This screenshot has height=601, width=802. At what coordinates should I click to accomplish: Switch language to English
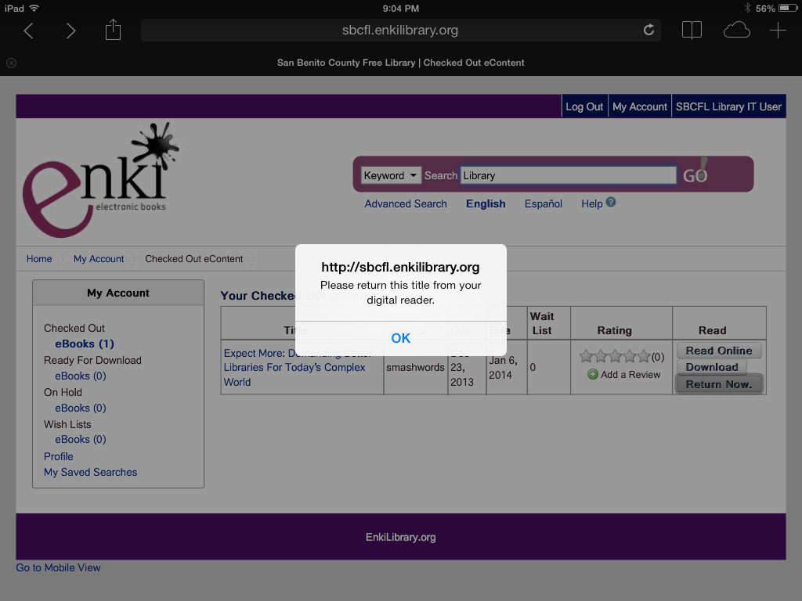(x=486, y=204)
